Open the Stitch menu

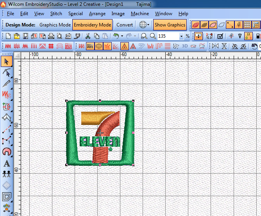[56, 14]
